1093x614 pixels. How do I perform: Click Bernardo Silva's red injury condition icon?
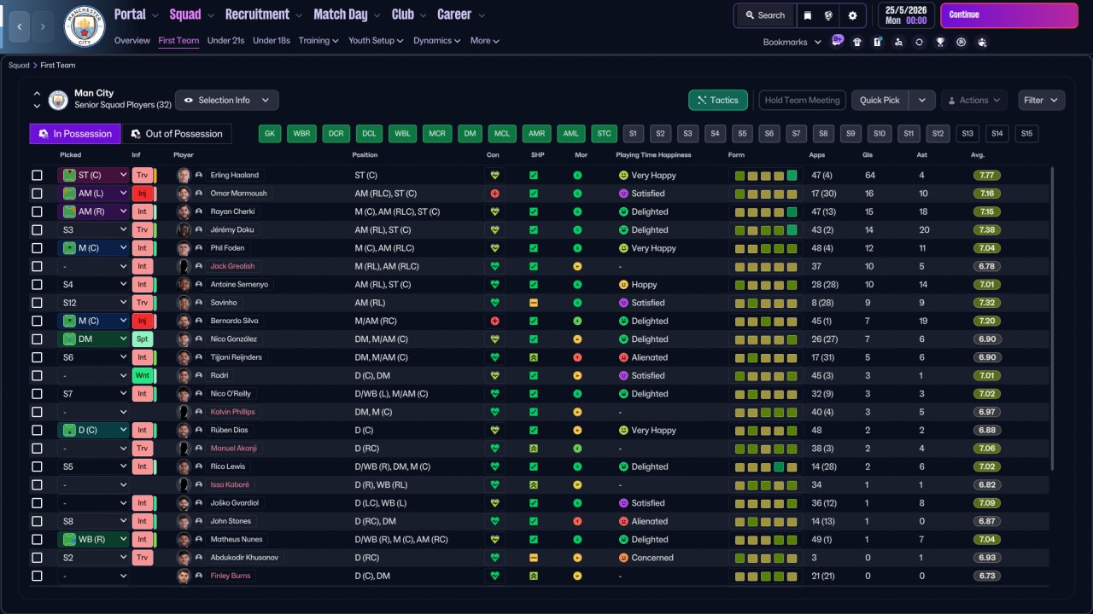pyautogui.click(x=494, y=321)
